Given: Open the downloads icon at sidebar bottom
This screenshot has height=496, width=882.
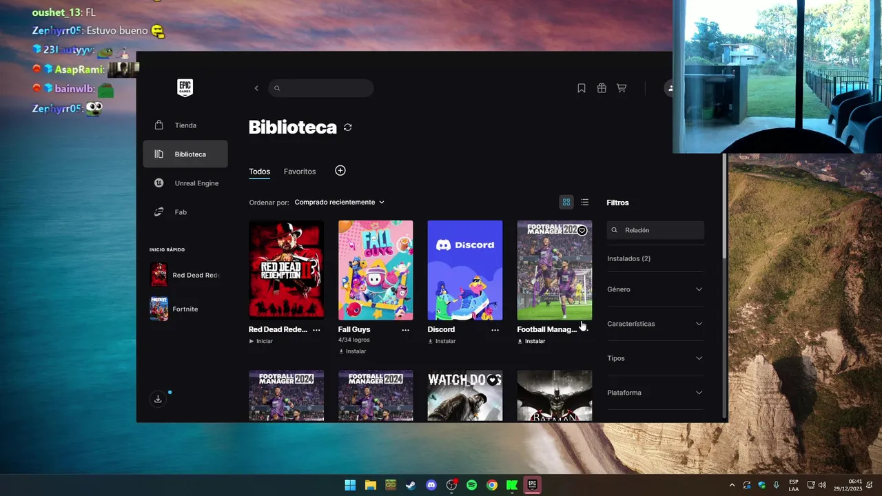Looking at the screenshot, I should click(158, 399).
